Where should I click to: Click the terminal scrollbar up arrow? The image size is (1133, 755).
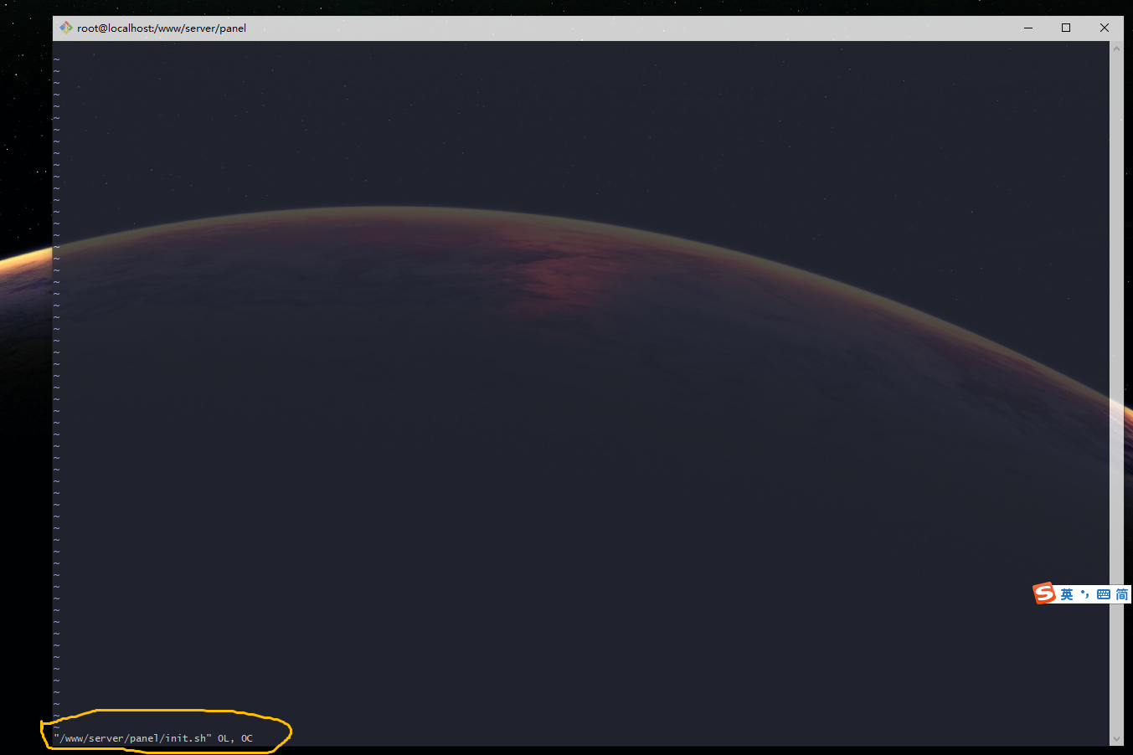tap(1116, 49)
